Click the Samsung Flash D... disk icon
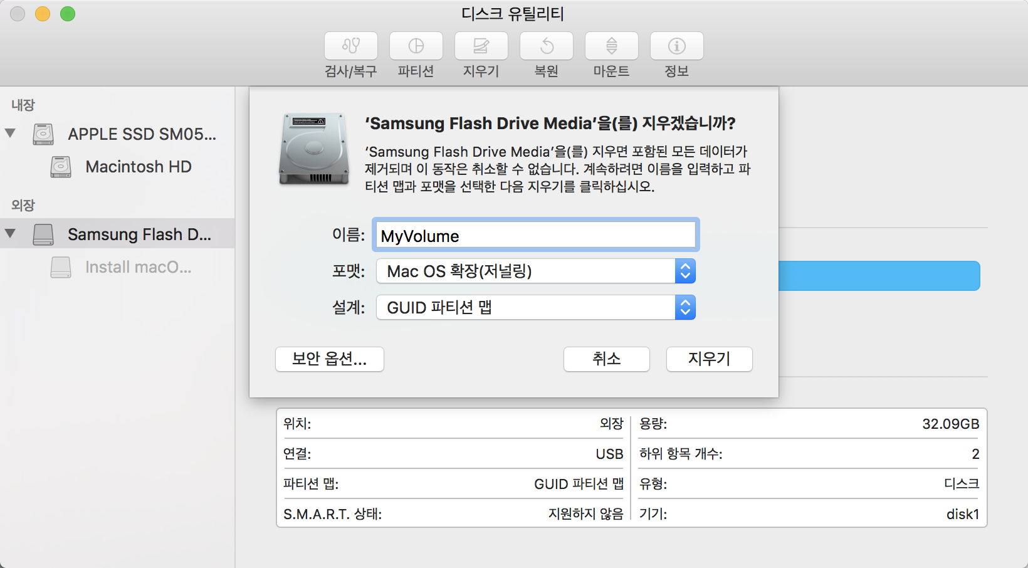Screen dimensions: 1028x568 [x=43, y=234]
